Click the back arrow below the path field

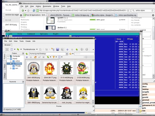pyautogui.click(x=27, y=57)
